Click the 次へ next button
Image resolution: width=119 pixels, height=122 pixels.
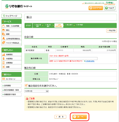point(79,117)
